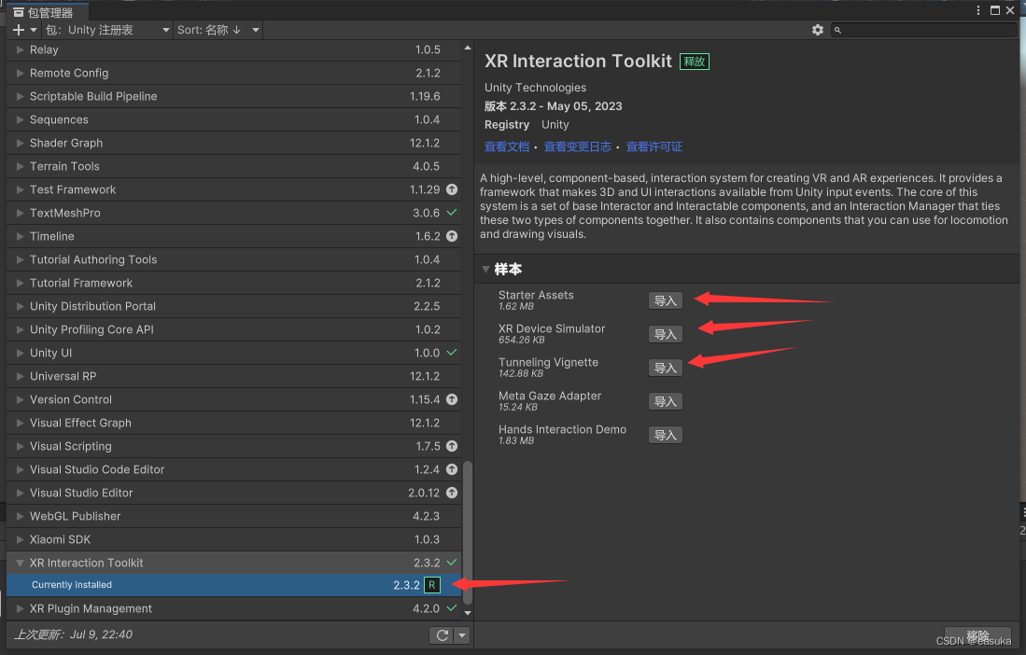Viewport: 1026px width, 655px height.
Task: Select the Xiaomi SDK package
Action: (x=233, y=539)
